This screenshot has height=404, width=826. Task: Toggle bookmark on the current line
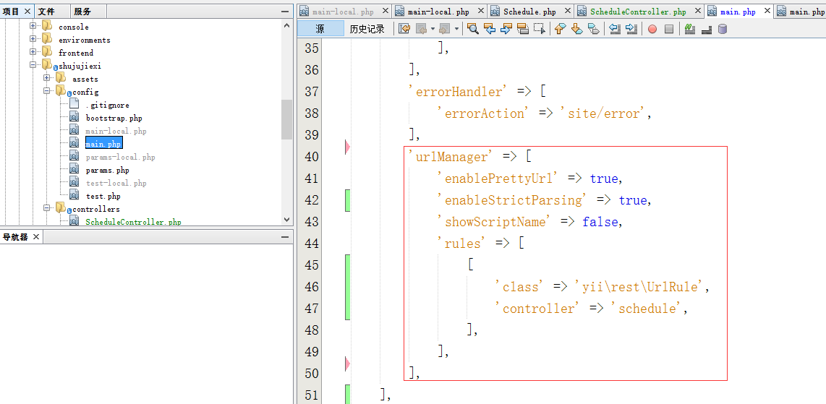click(x=593, y=29)
